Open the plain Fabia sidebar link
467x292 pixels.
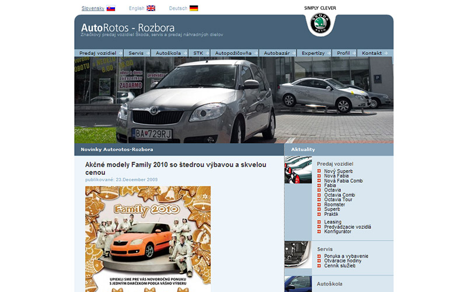(x=330, y=185)
